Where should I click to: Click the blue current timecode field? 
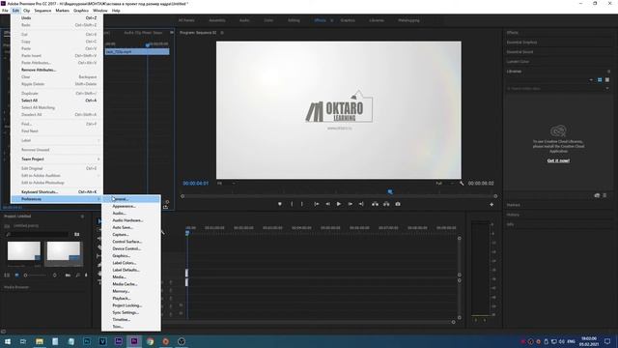point(195,183)
